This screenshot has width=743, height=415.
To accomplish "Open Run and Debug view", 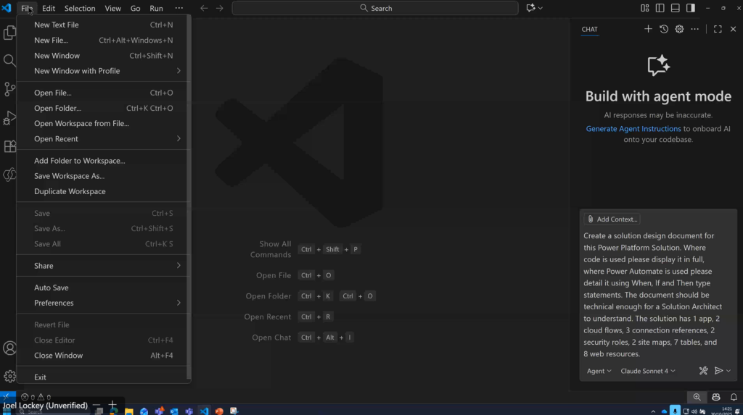I will 9,117.
